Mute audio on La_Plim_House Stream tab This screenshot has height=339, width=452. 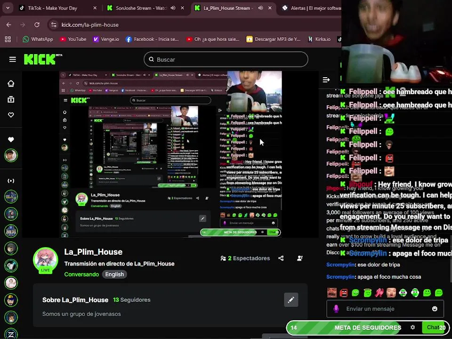[260, 8]
